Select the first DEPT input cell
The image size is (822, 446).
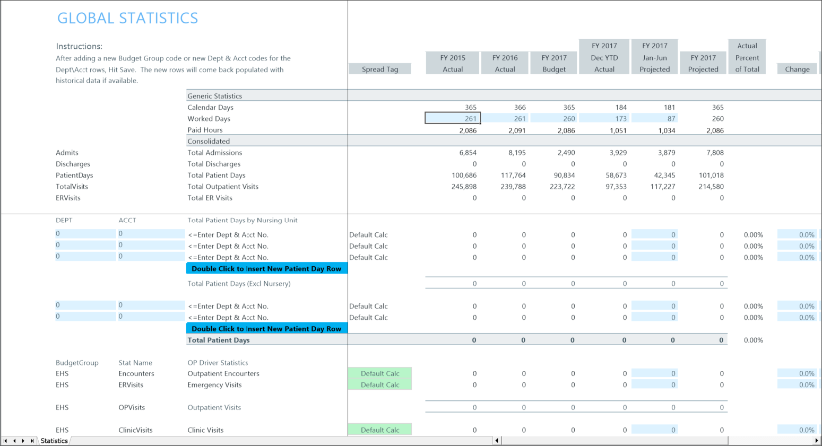click(x=85, y=234)
